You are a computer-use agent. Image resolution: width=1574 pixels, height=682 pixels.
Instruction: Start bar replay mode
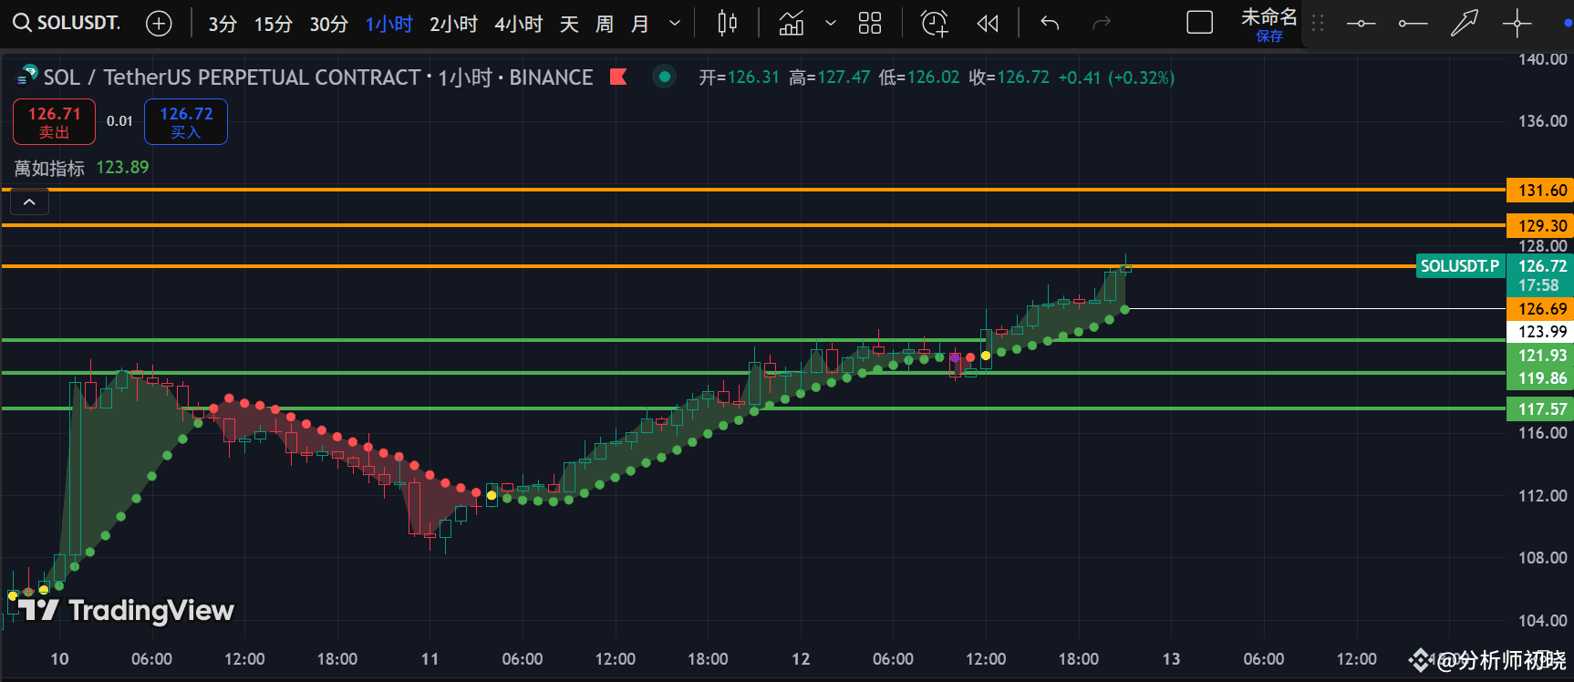(988, 24)
